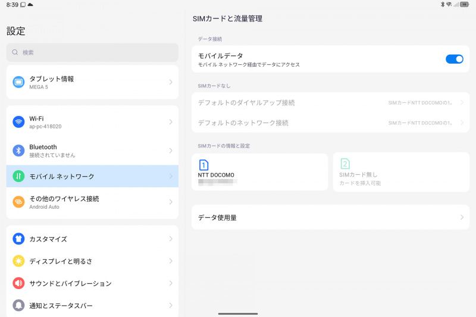Open Wi-Fi row chevron
This screenshot has height=317, width=476.
coord(171,122)
